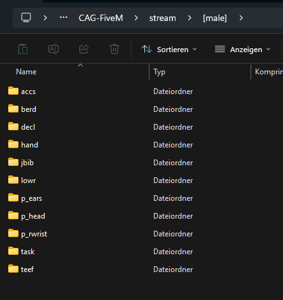Show hidden path via ellipsis breadcrumb

tap(64, 18)
